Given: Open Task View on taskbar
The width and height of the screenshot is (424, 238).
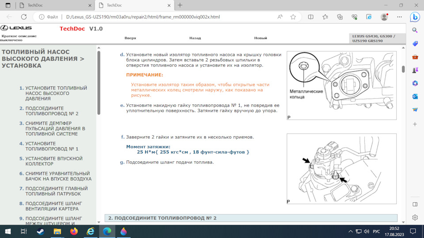Looking at the screenshot, I should (x=24, y=231).
